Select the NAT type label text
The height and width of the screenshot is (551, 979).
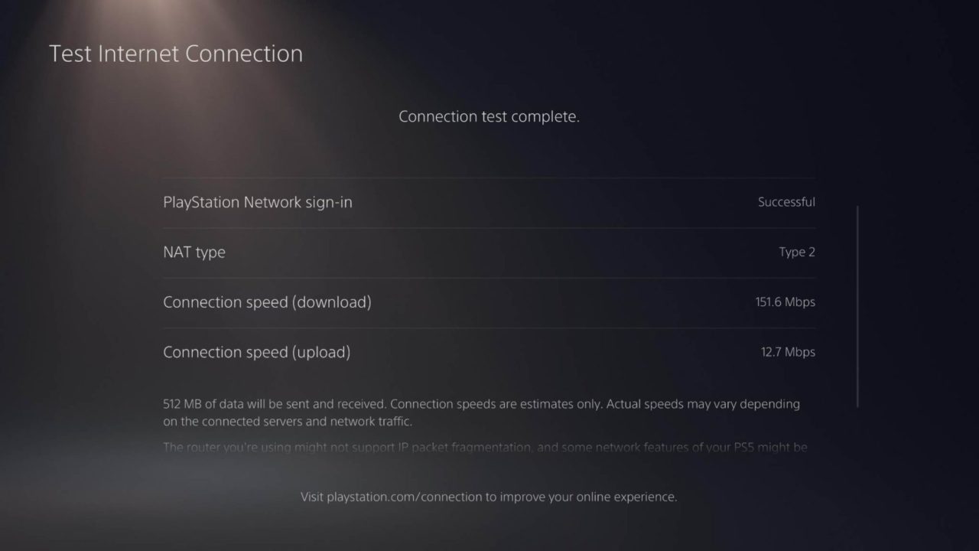pos(194,252)
